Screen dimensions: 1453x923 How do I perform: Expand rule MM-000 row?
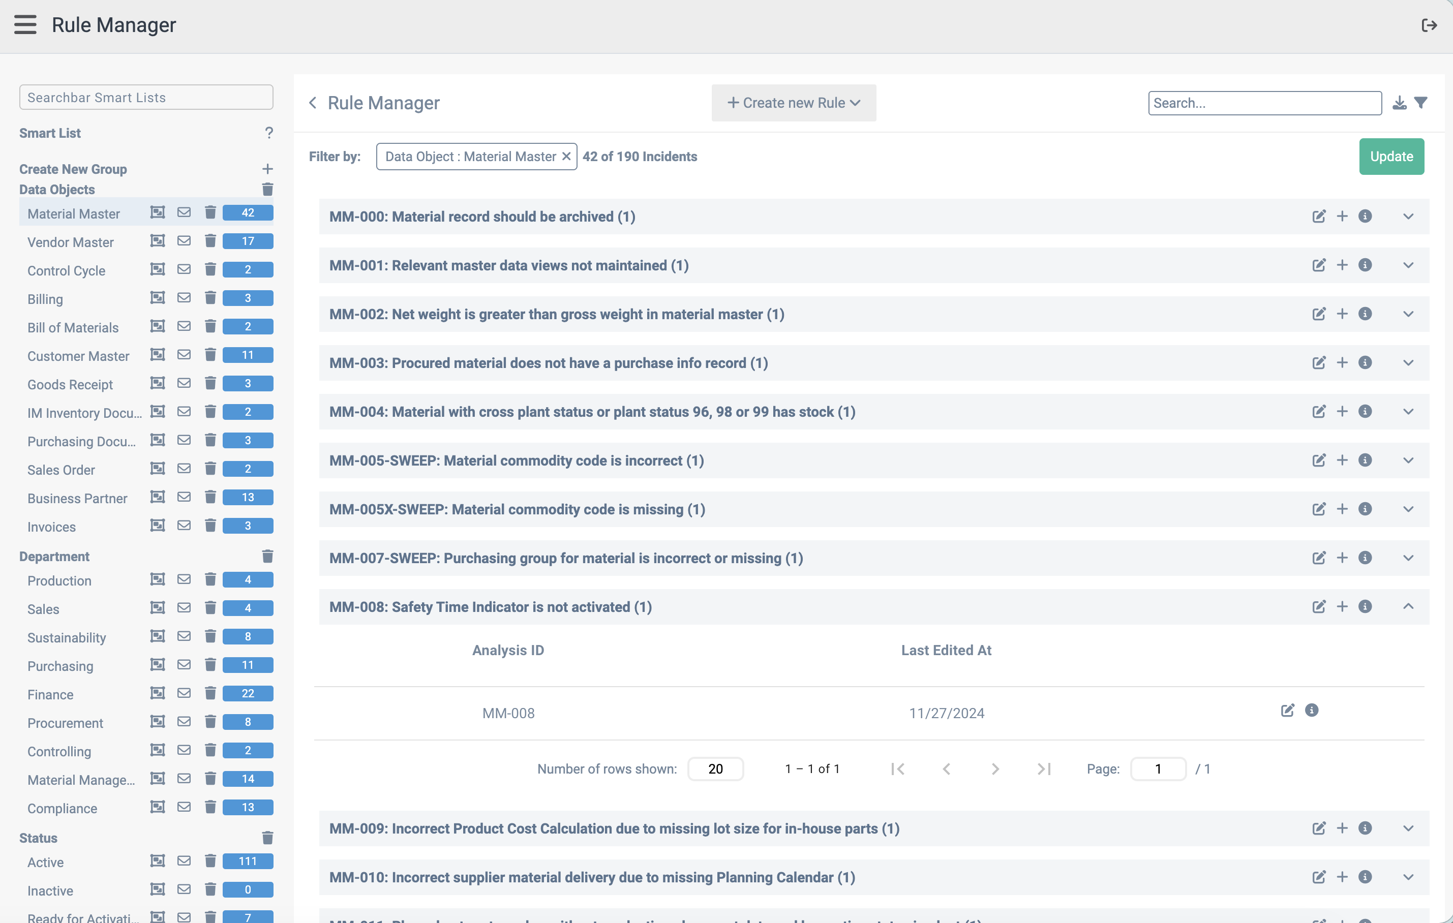(x=1408, y=217)
